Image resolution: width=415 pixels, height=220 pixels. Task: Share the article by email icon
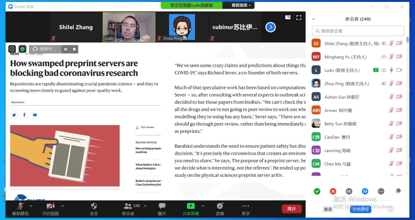(x=35, y=115)
